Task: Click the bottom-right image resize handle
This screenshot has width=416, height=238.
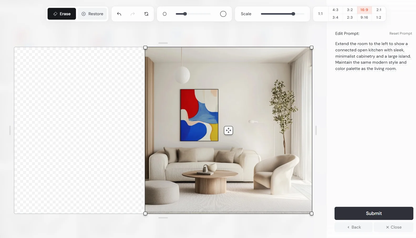Action: [312, 214]
